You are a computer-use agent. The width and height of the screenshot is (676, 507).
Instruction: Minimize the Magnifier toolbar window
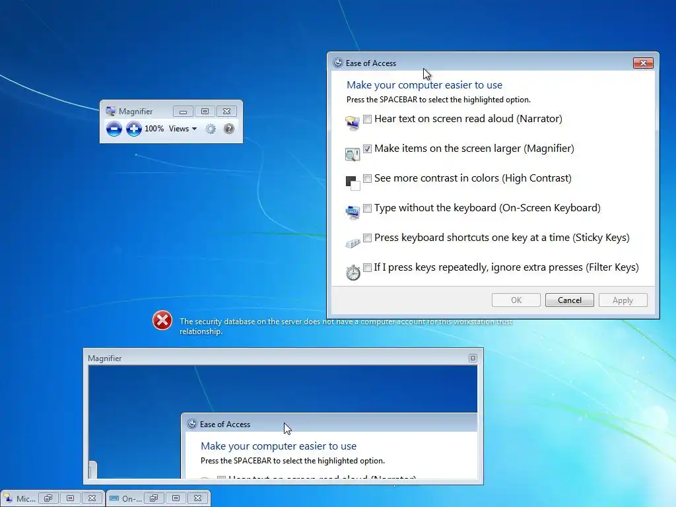coord(183,112)
